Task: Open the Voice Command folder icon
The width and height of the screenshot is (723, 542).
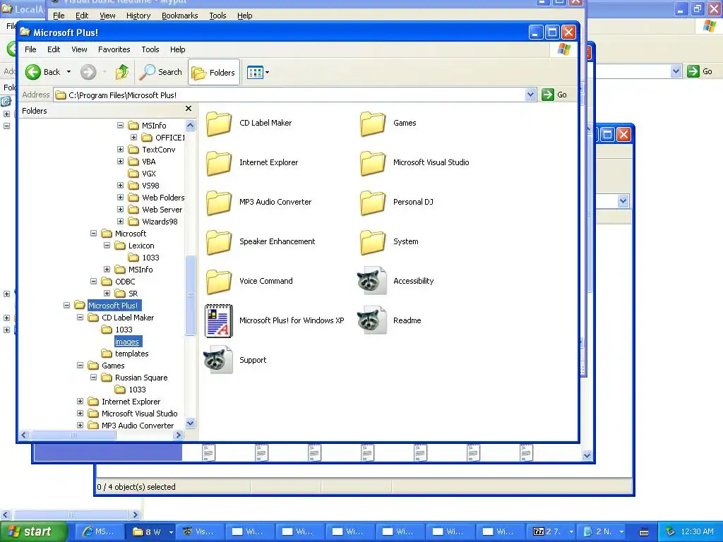Action: click(x=219, y=281)
